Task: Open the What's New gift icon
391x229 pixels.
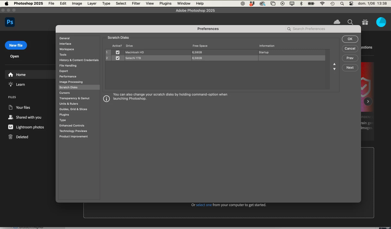Action: point(365,22)
